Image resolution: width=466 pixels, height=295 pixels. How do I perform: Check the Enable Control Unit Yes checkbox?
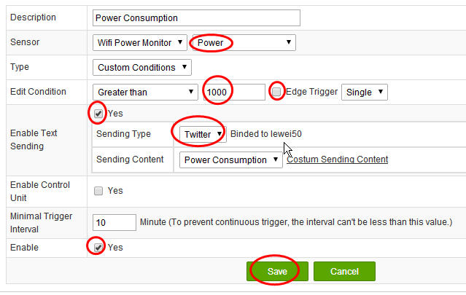98,191
